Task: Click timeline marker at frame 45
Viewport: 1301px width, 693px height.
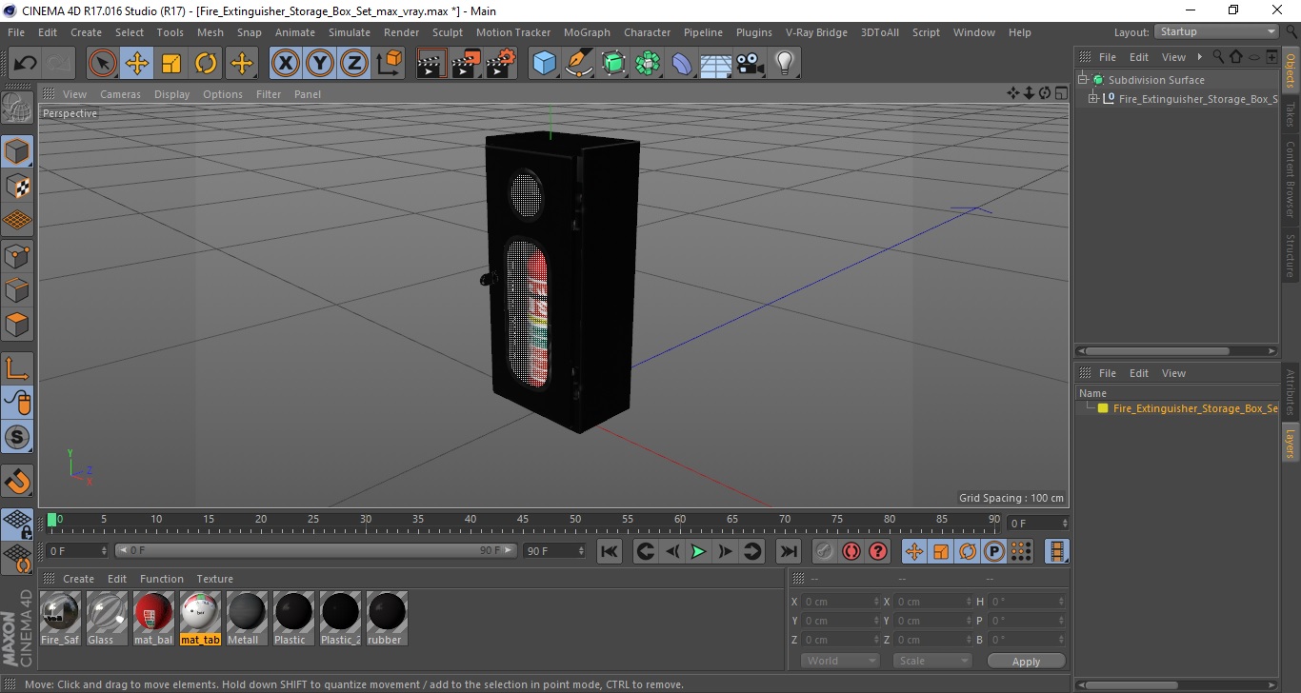Action: coord(523,520)
